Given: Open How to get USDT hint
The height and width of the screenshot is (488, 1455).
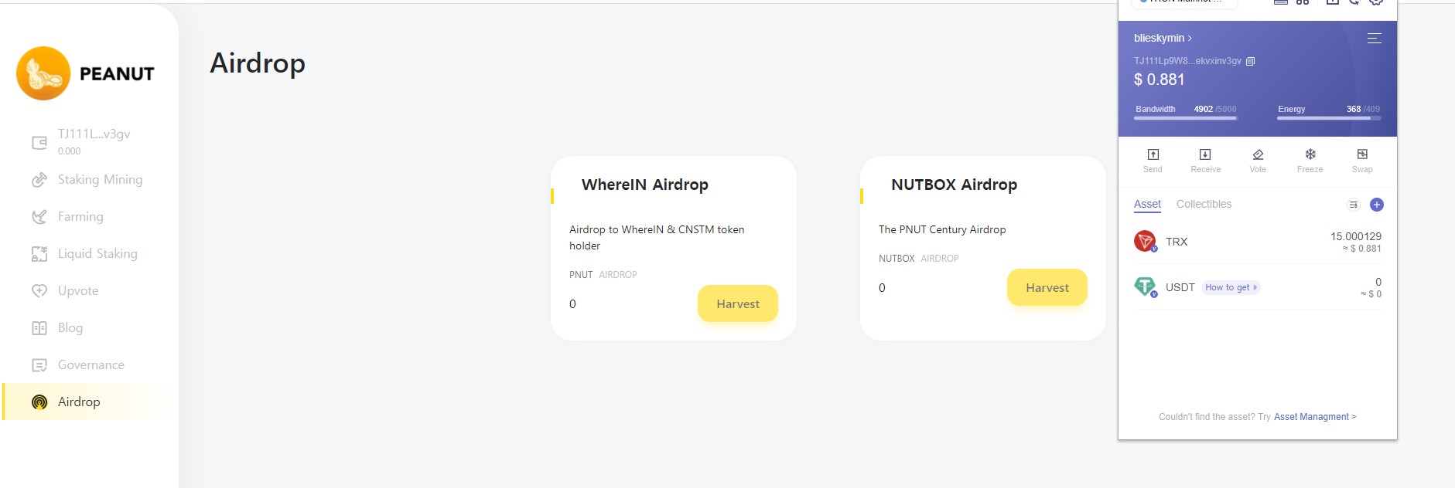Looking at the screenshot, I should click(x=1231, y=287).
